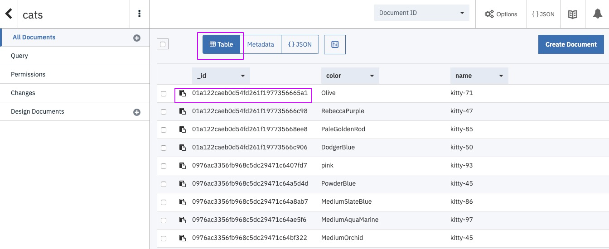
Task: Copy document icon for kitty-47 row
Action: (x=182, y=111)
